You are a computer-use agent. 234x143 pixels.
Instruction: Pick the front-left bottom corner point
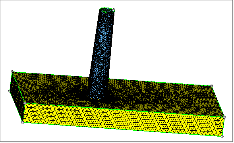23,122
